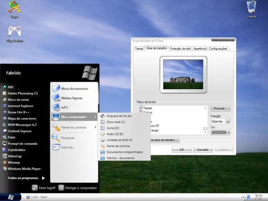The image size is (268, 201).
Task: Launch Internet Explorer from Start menu
Action: point(18,106)
